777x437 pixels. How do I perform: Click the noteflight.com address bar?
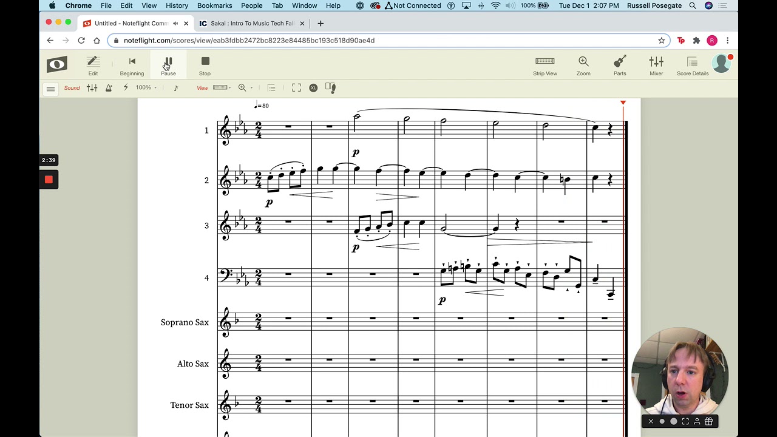tap(388, 41)
